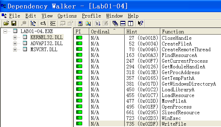Select the WriteFile function row
This screenshot has height=127, width=221.
tap(148, 124)
